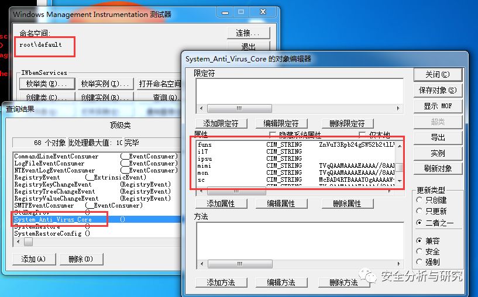Click property list scroll down arrow

point(400,181)
